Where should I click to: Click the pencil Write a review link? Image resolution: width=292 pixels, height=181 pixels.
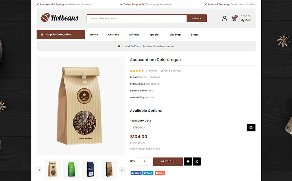171,71
